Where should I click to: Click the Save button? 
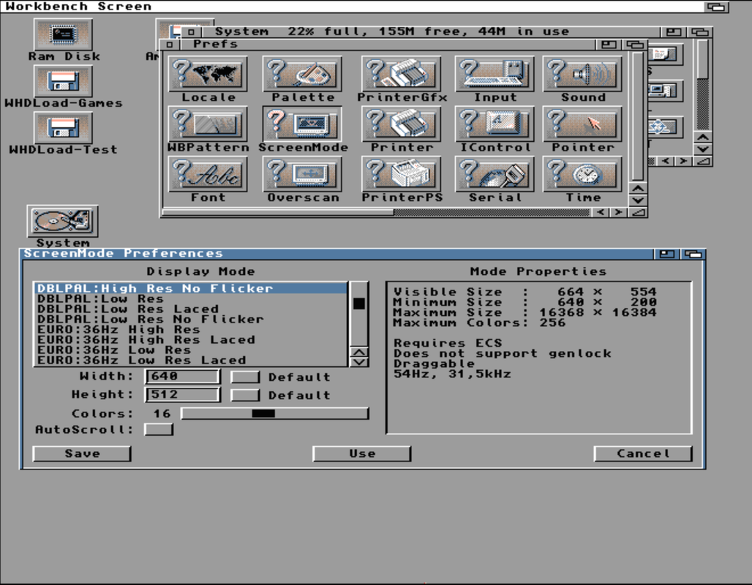coord(82,453)
